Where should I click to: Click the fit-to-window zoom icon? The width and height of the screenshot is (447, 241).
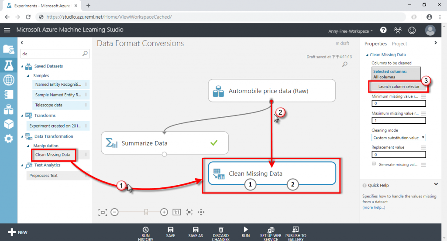click(103, 212)
